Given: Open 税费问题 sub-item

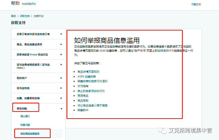Looking at the screenshot, I should click(x=25, y=125).
